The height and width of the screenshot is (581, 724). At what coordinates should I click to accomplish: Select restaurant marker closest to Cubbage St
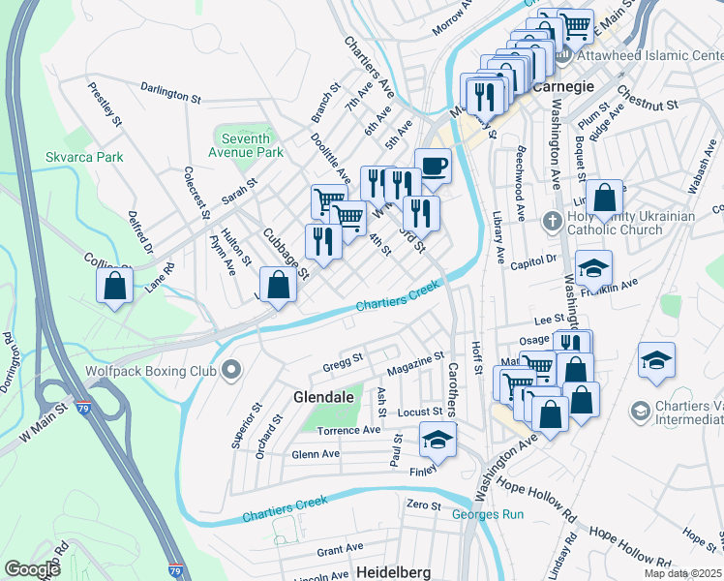coord(323,244)
